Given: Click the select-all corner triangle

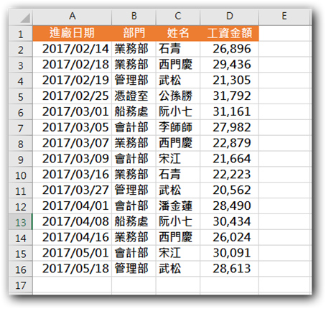Looking at the screenshot, I should [25, 18].
